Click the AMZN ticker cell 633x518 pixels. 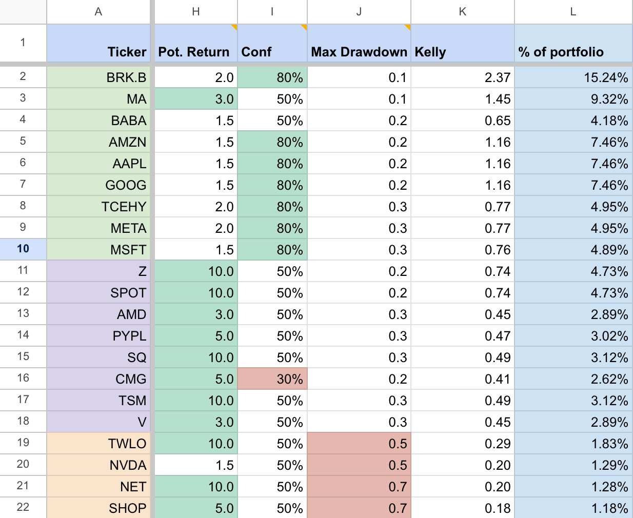pos(98,142)
